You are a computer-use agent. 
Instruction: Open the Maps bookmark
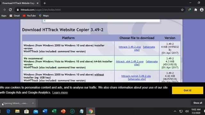44,16
